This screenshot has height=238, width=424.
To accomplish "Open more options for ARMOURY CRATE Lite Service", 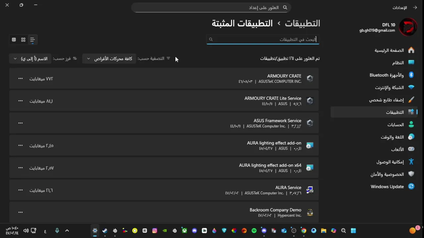I will 21,101.
